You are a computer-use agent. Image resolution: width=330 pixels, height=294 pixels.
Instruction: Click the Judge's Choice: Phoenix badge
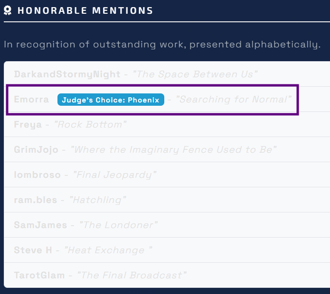click(x=111, y=100)
